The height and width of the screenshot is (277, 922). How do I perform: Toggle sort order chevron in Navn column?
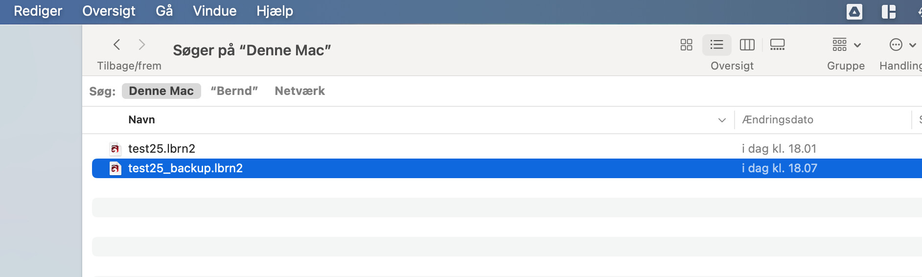click(x=721, y=120)
